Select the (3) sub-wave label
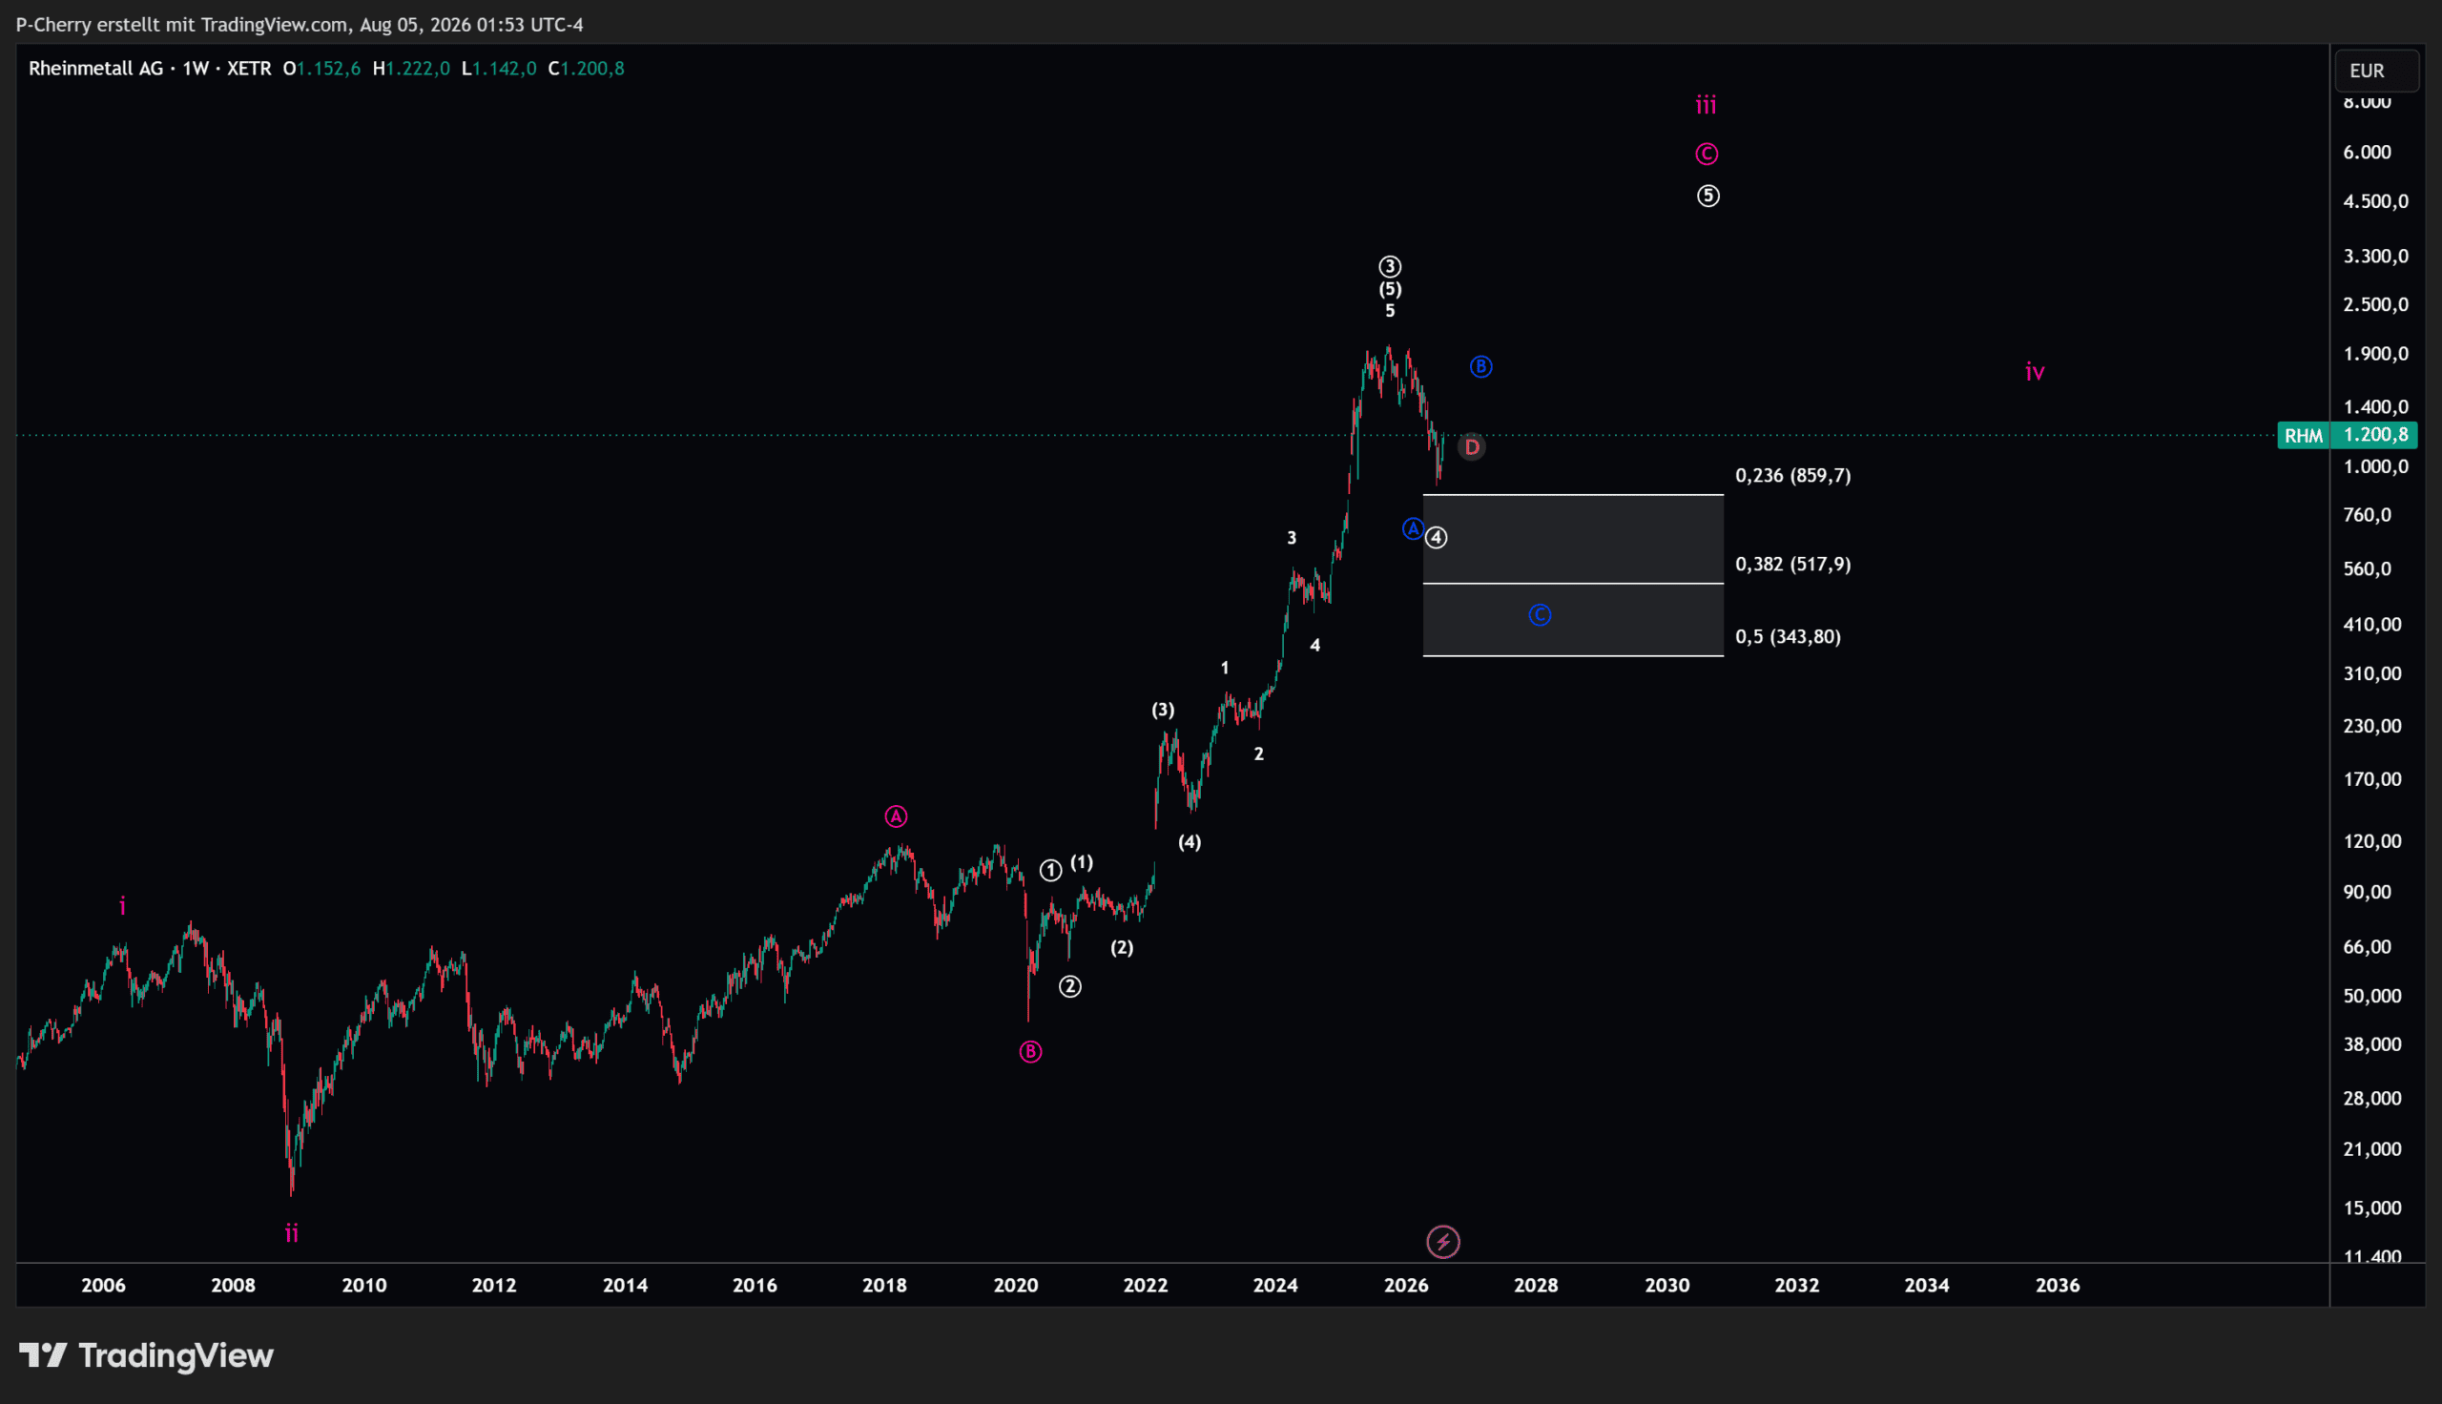Image resolution: width=2442 pixels, height=1404 pixels. point(1163,711)
